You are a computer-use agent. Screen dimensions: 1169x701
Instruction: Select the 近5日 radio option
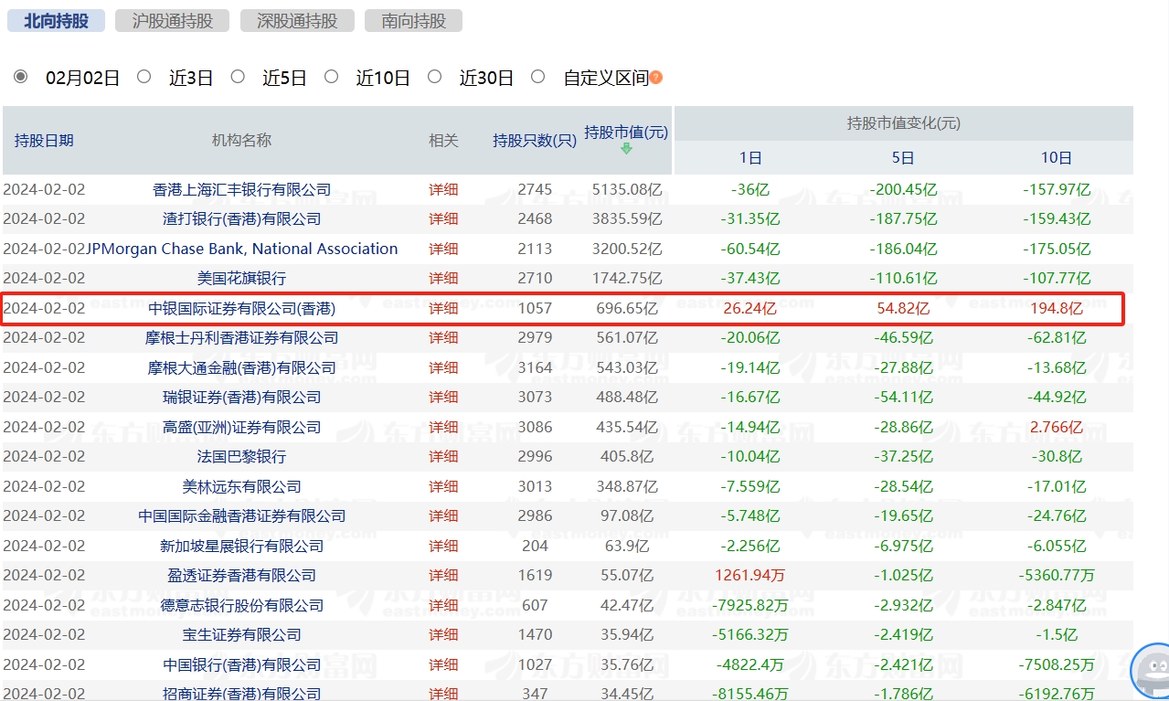pyautogui.click(x=238, y=77)
